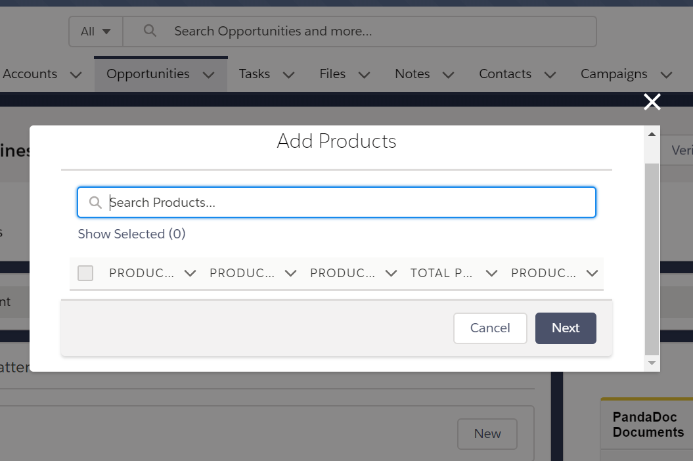This screenshot has width=693, height=461.
Task: Click the search icon in Search Products field
Action: 95,202
